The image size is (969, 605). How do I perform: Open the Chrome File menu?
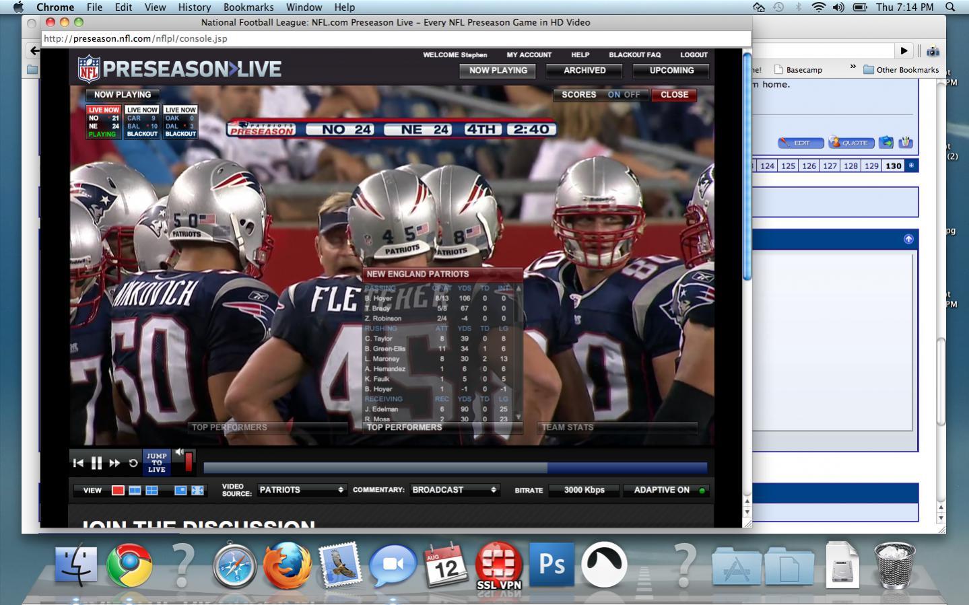point(94,7)
